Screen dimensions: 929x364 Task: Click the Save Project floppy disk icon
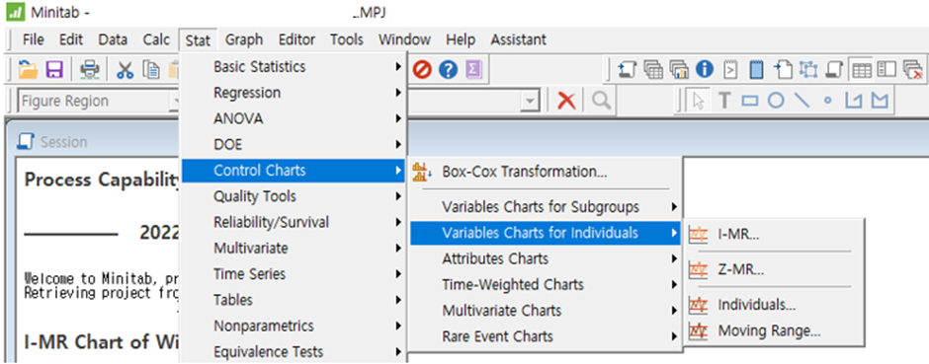(x=55, y=71)
